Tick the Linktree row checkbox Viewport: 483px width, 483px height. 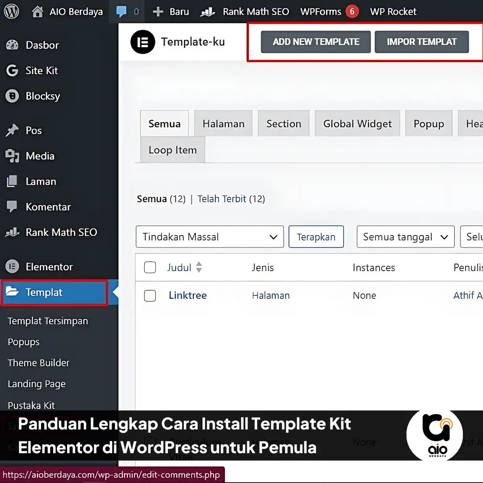pos(150,295)
